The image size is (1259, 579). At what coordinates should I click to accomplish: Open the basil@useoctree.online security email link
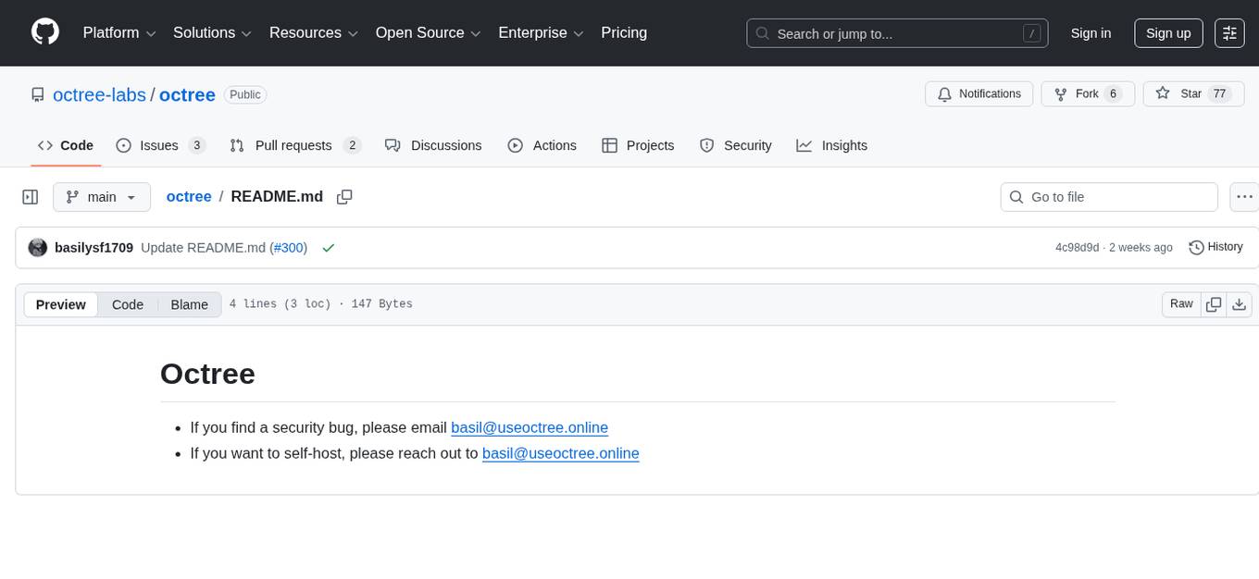(x=529, y=427)
